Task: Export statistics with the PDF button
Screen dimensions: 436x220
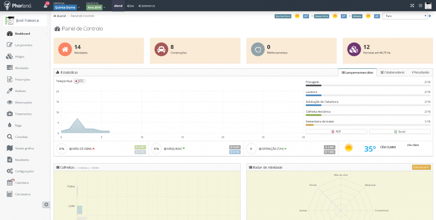Action: coord(336,131)
